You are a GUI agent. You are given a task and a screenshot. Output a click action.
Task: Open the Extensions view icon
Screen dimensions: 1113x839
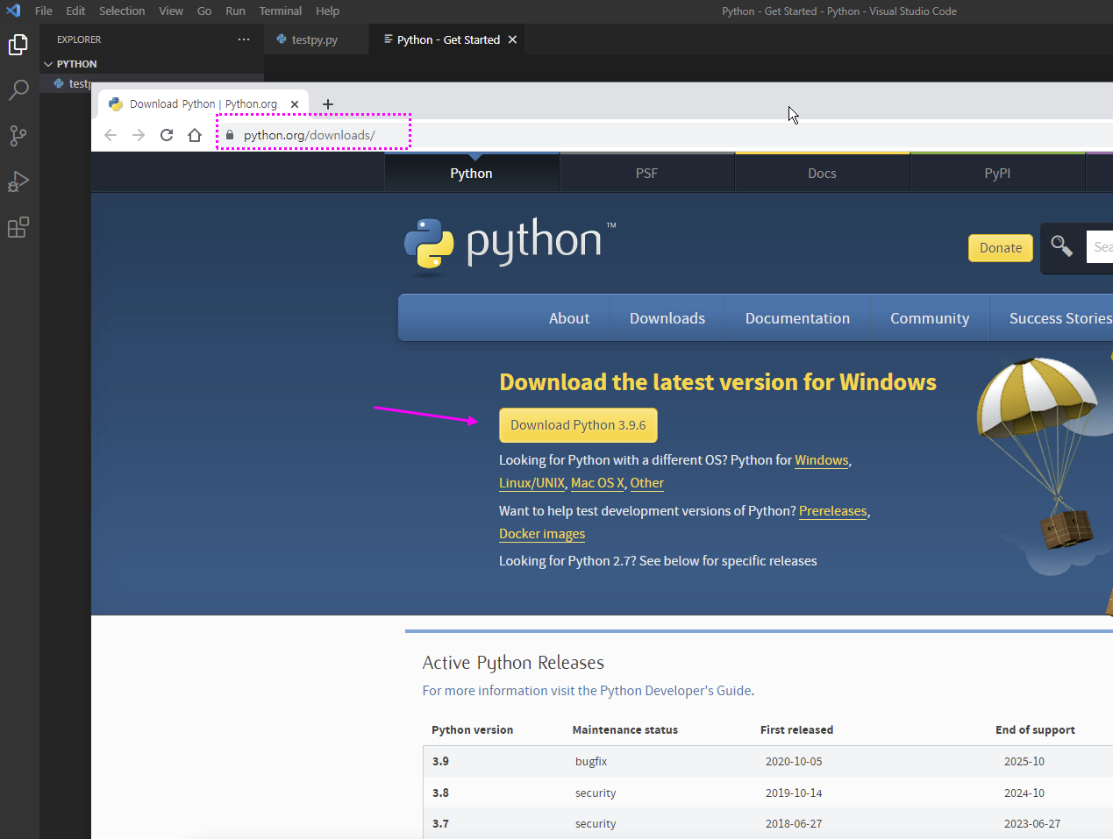pos(18,227)
